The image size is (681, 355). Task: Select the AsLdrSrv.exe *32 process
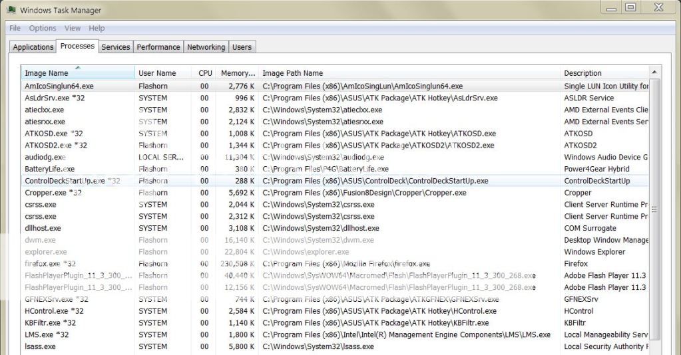334,98
